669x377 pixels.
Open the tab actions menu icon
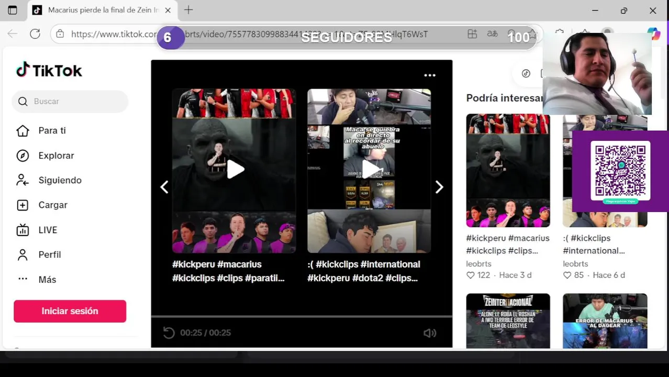[x=13, y=10]
